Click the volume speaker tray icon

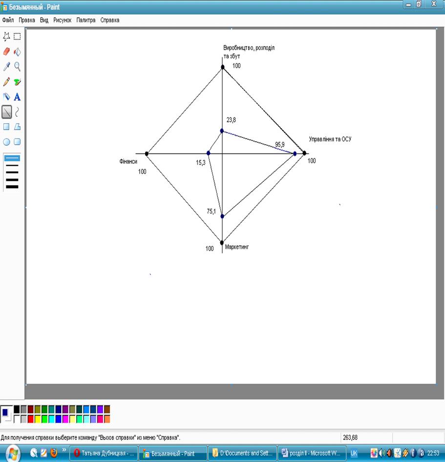(x=382, y=453)
